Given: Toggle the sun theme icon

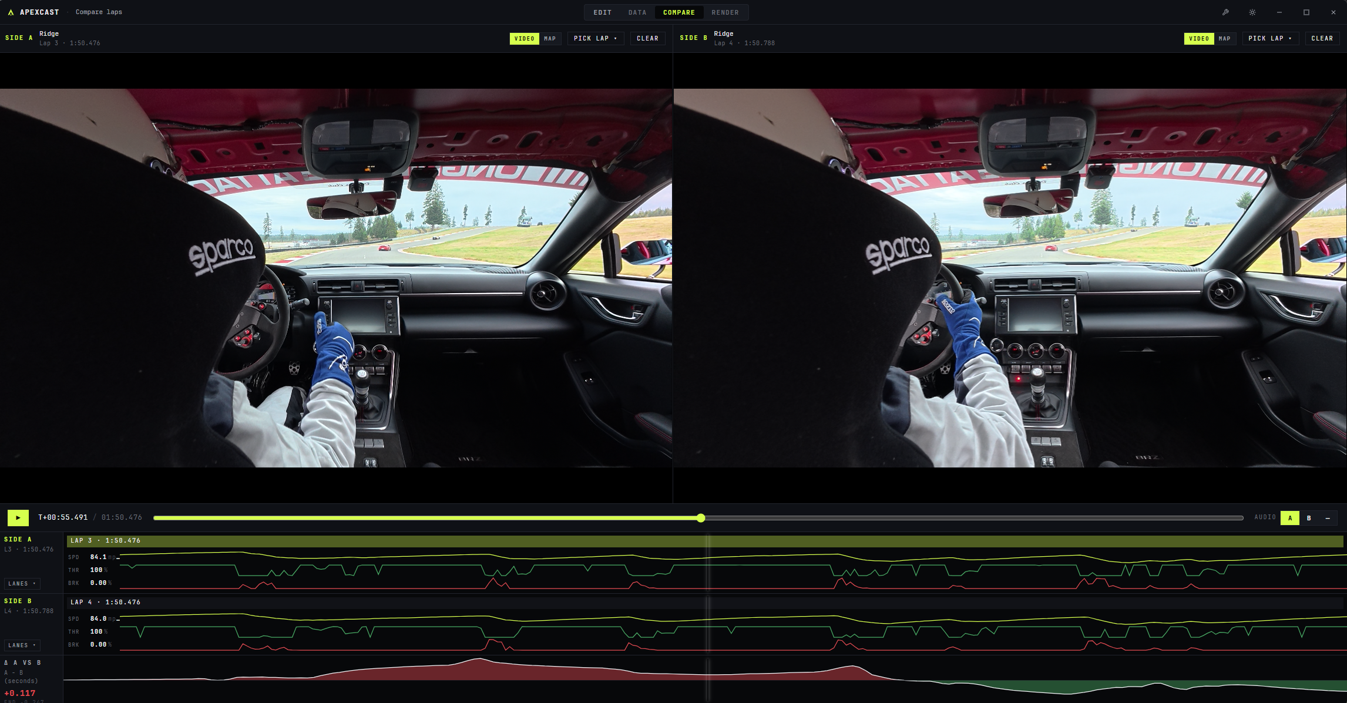Looking at the screenshot, I should point(1252,12).
